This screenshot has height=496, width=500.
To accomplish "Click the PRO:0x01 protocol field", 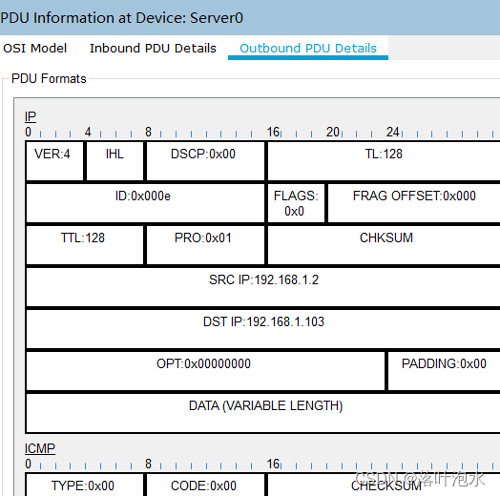I will coord(205,245).
